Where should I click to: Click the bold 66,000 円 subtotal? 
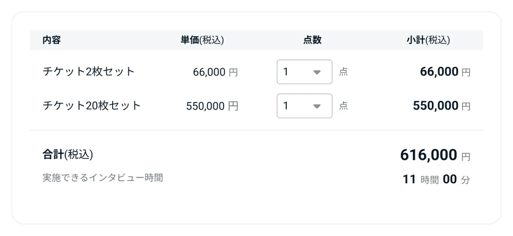[445, 72]
